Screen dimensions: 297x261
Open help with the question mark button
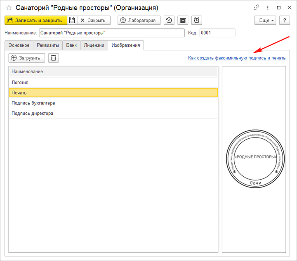point(284,20)
